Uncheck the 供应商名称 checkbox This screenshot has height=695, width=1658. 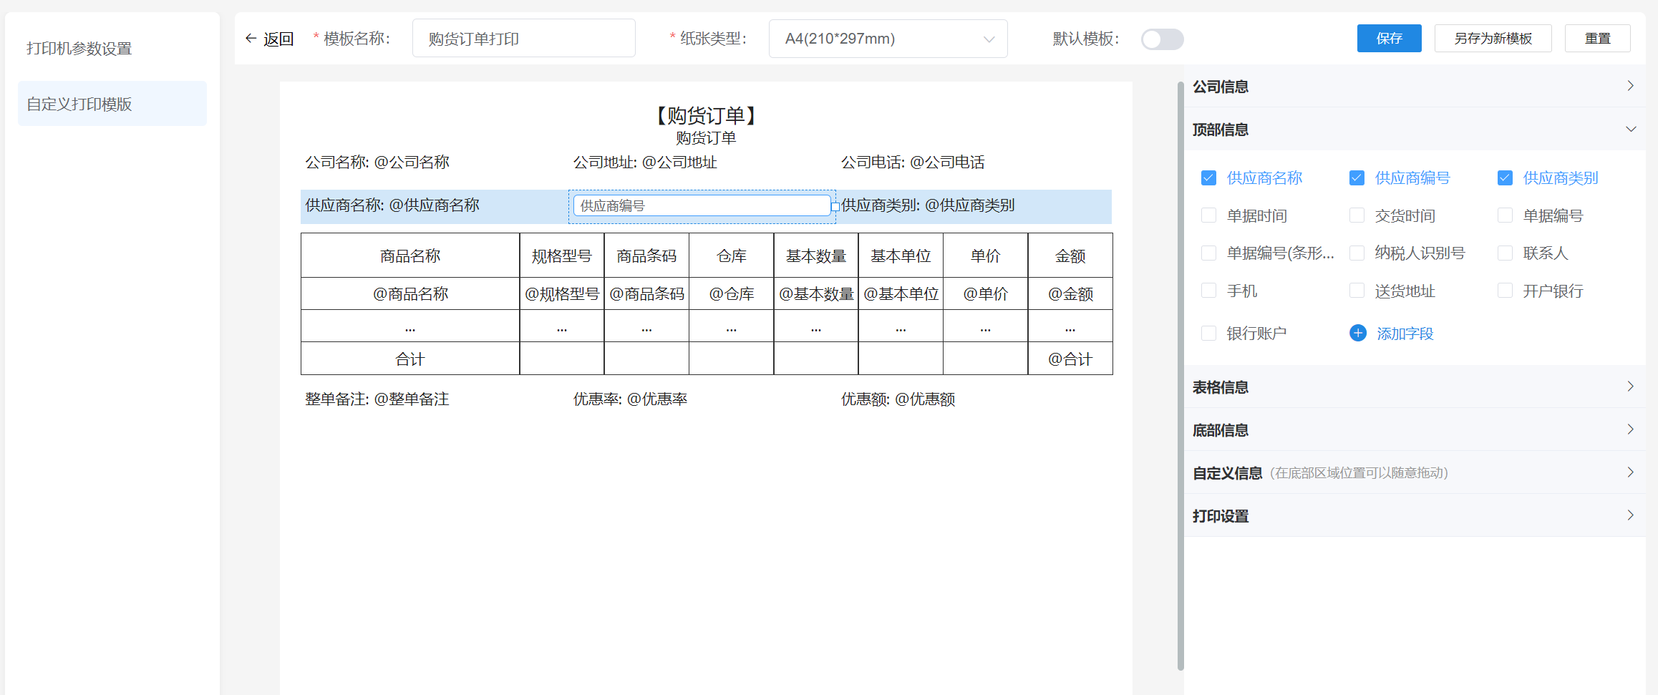pos(1208,178)
